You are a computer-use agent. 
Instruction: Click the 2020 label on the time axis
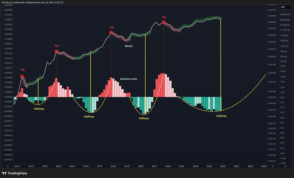click(141, 166)
